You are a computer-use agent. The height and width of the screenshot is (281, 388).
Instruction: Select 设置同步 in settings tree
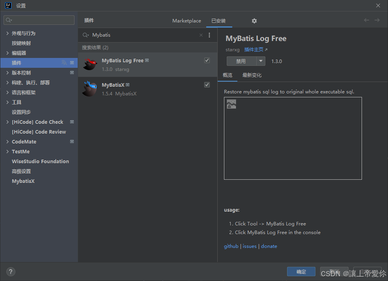(x=21, y=112)
